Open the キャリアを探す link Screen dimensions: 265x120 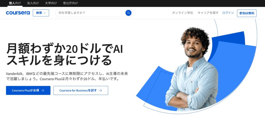pos(208,13)
